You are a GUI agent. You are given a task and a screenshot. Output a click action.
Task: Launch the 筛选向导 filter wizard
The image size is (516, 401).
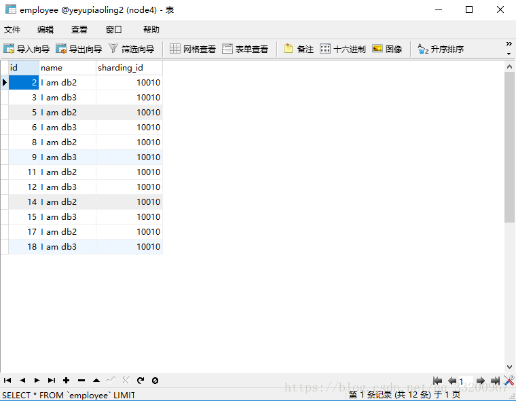click(x=132, y=49)
